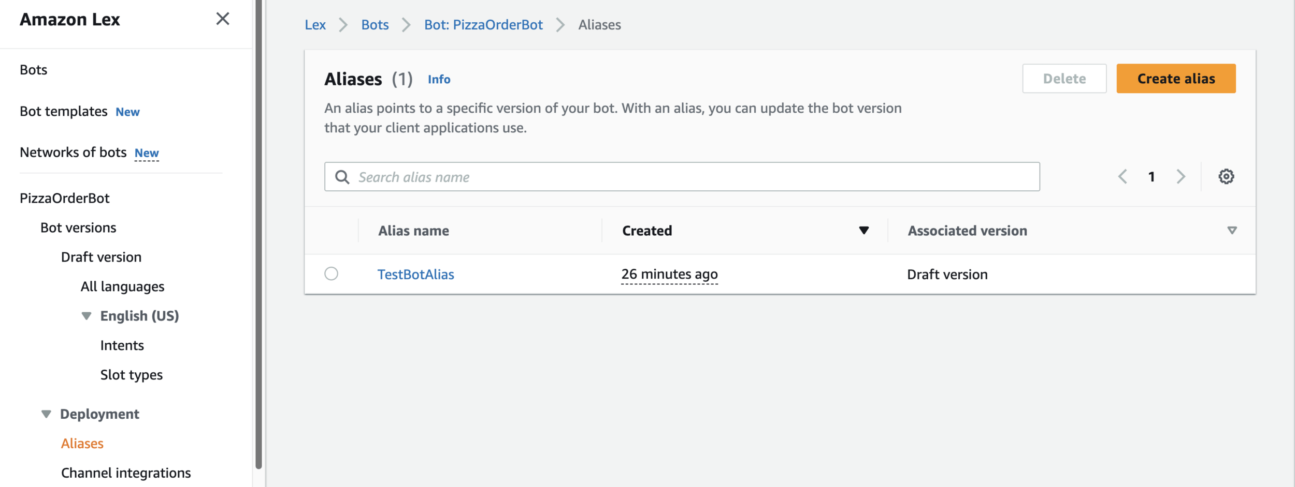Go to Bot: PizzaOrderBot breadcrumb
This screenshot has width=1295, height=487.
coord(483,25)
